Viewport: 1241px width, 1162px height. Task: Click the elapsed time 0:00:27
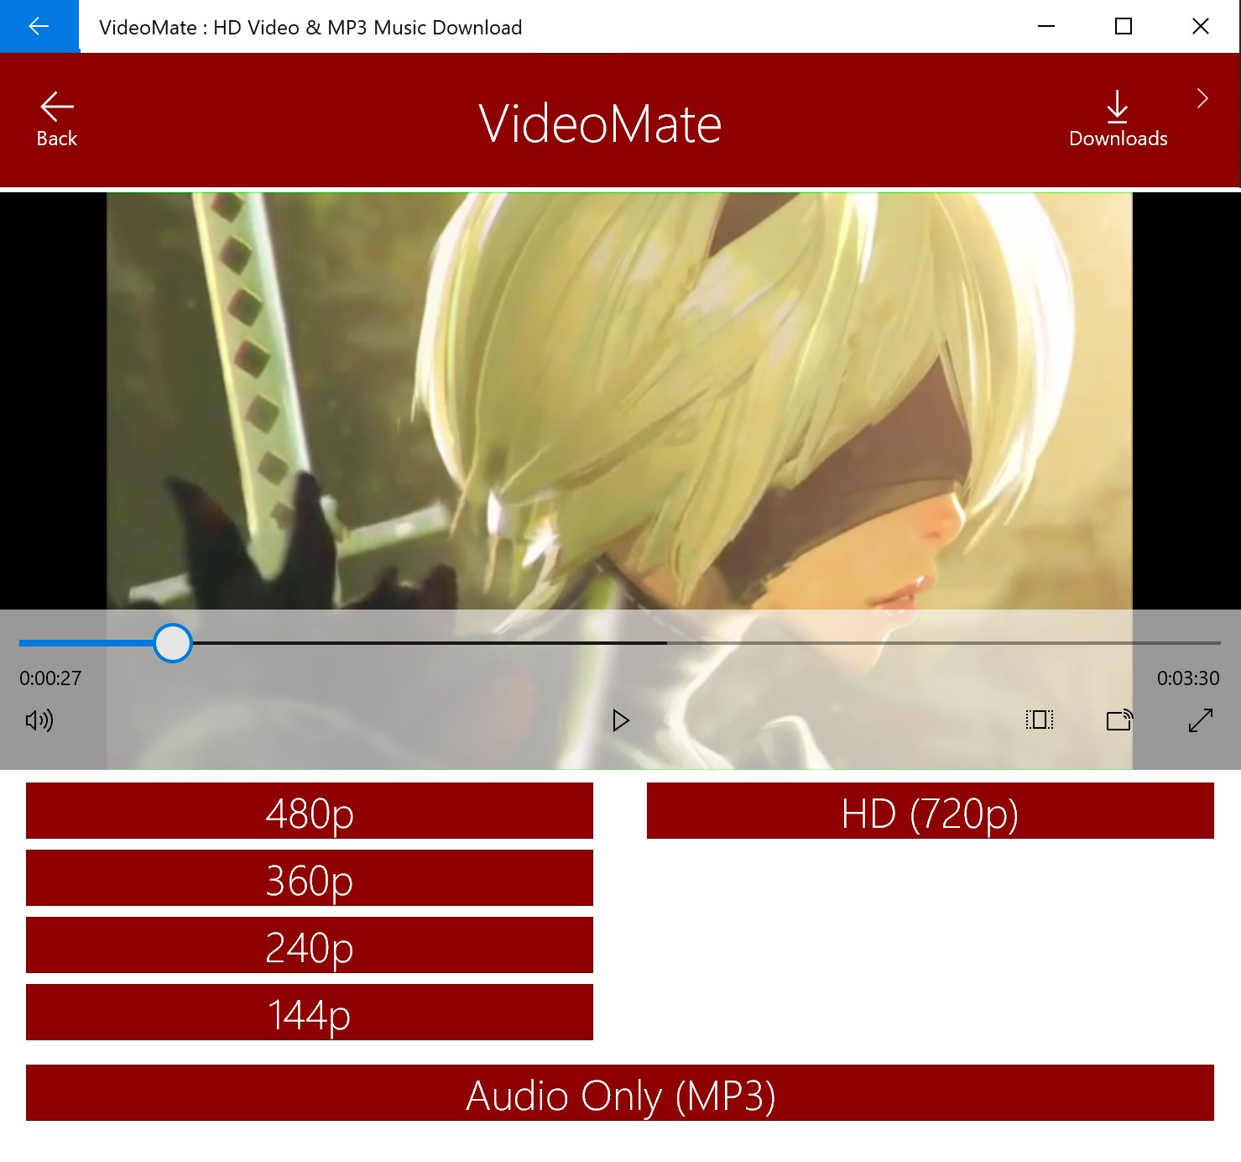(50, 678)
